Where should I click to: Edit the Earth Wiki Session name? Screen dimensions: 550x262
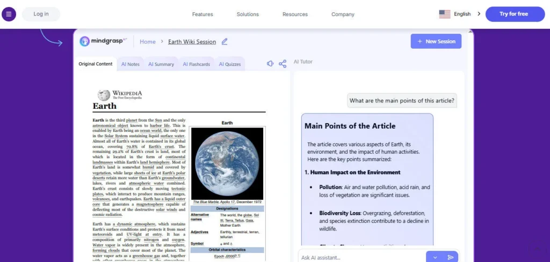[225, 41]
